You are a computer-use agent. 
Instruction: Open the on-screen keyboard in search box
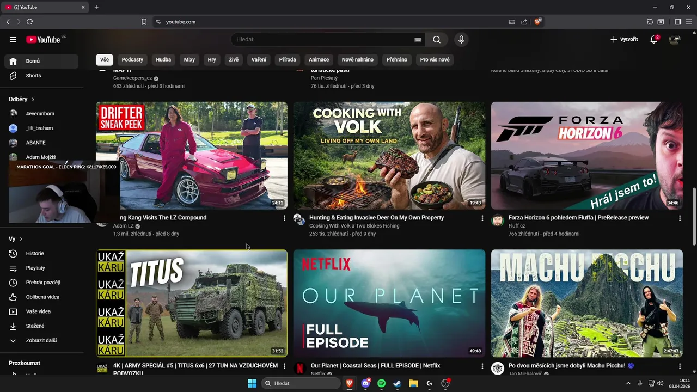pyautogui.click(x=418, y=40)
